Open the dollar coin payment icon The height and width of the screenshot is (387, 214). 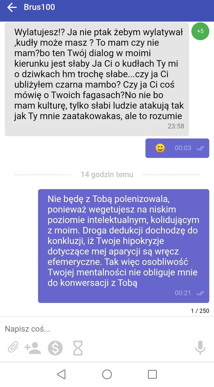pyautogui.click(x=55, y=348)
